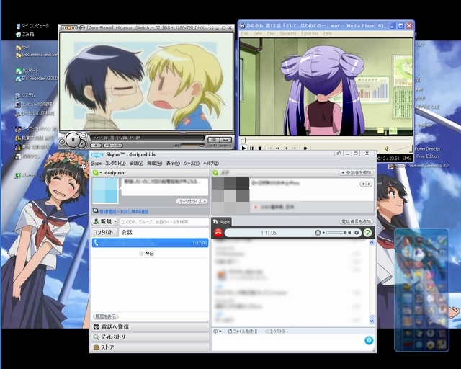Open the µTorrent desktop icon

coord(27,175)
